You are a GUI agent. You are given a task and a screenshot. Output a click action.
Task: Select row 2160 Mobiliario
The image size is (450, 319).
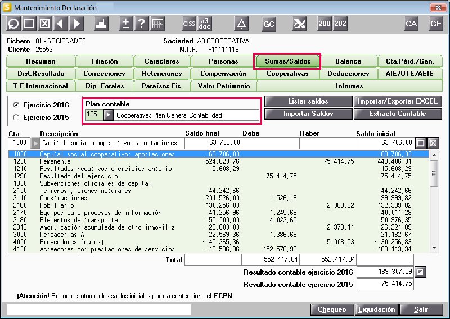[219, 205]
